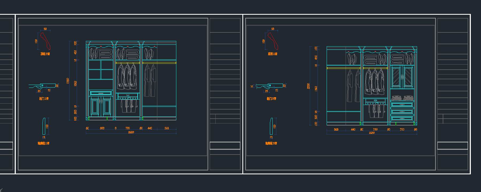Click the 568 width dimension under right wardrobe
The height and width of the screenshot is (192, 481).
coord(336,130)
